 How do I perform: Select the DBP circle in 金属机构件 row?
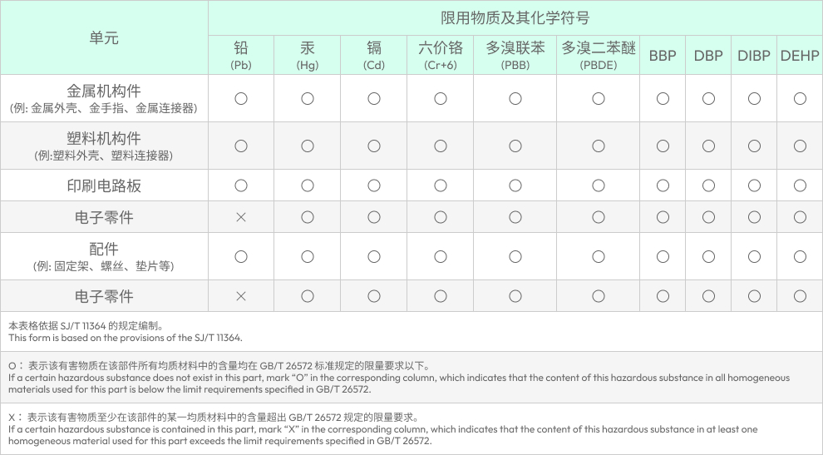click(708, 98)
